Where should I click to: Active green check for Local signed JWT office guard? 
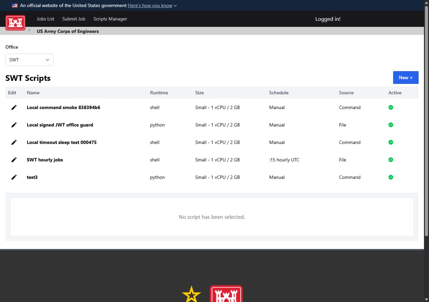[391, 125]
